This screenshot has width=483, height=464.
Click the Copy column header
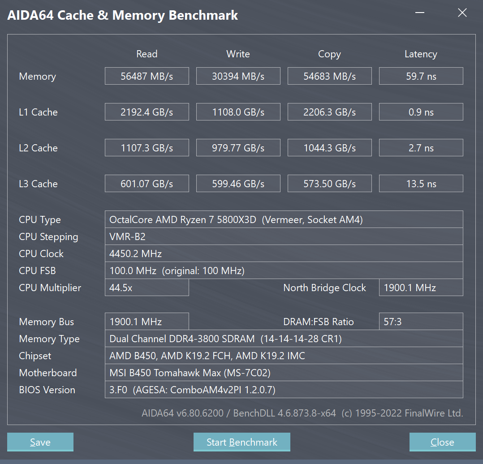[x=330, y=54]
